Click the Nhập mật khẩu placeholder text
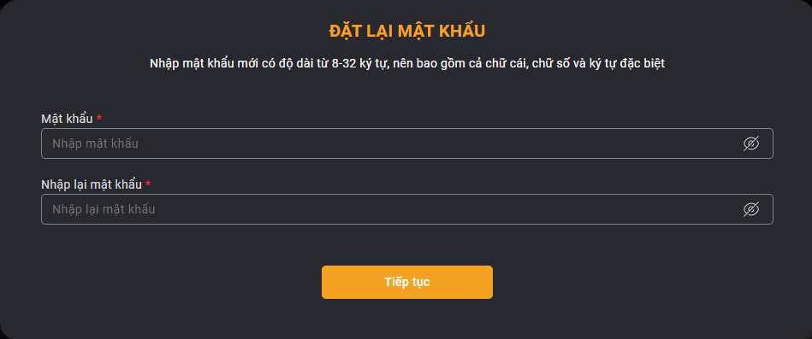 pyautogui.click(x=95, y=143)
